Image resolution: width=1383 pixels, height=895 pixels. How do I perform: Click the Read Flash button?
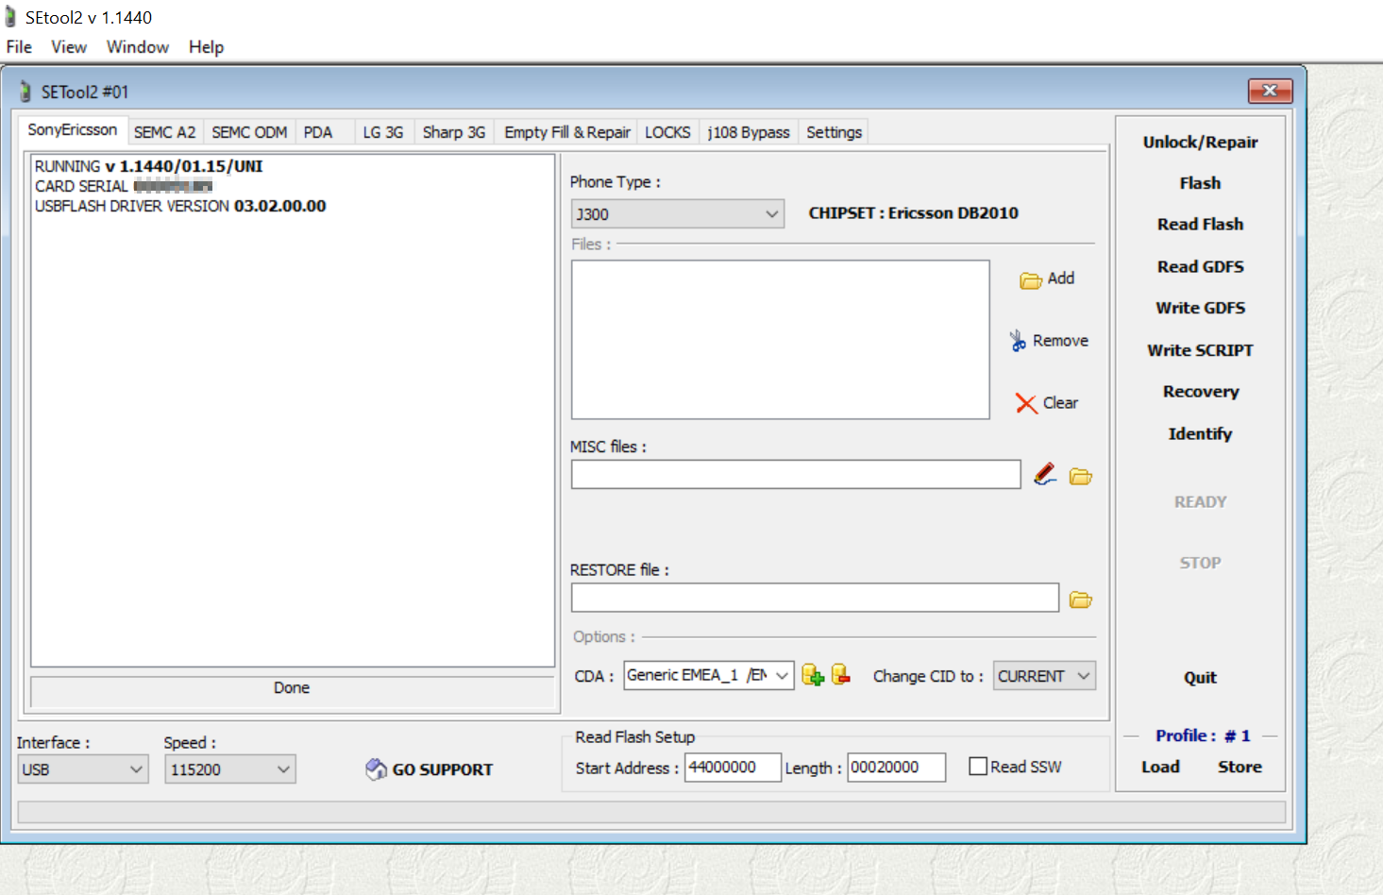point(1200,225)
